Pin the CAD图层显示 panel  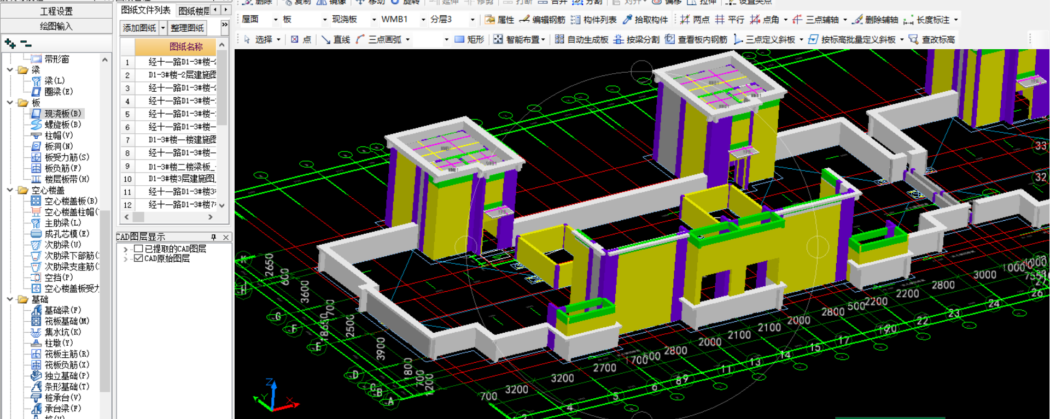214,237
